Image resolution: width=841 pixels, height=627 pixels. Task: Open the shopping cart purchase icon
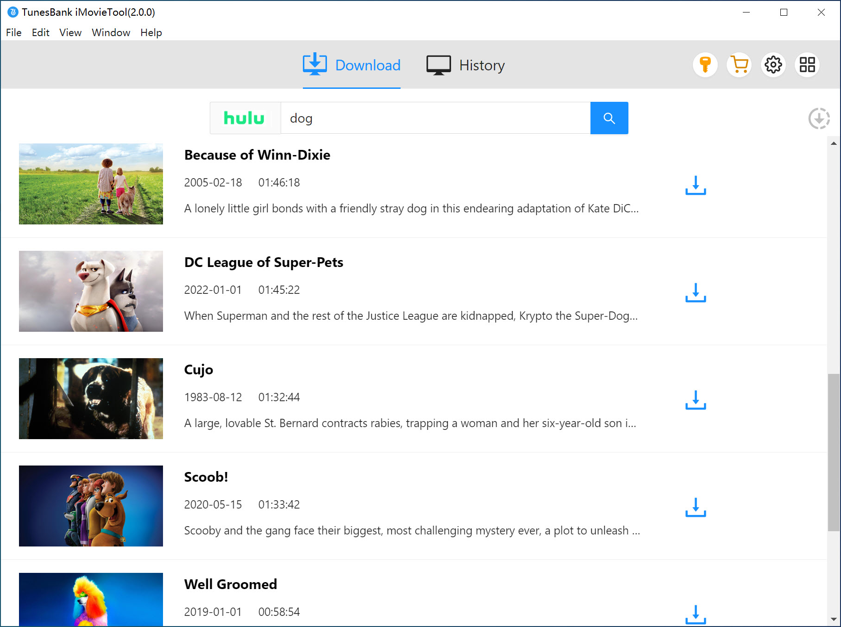739,65
